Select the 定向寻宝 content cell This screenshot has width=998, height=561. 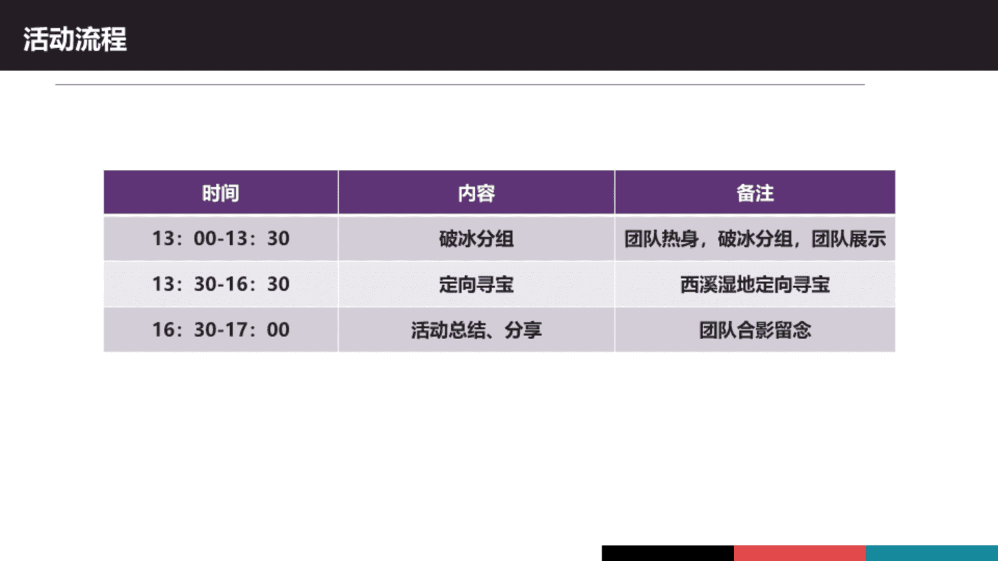[476, 284]
